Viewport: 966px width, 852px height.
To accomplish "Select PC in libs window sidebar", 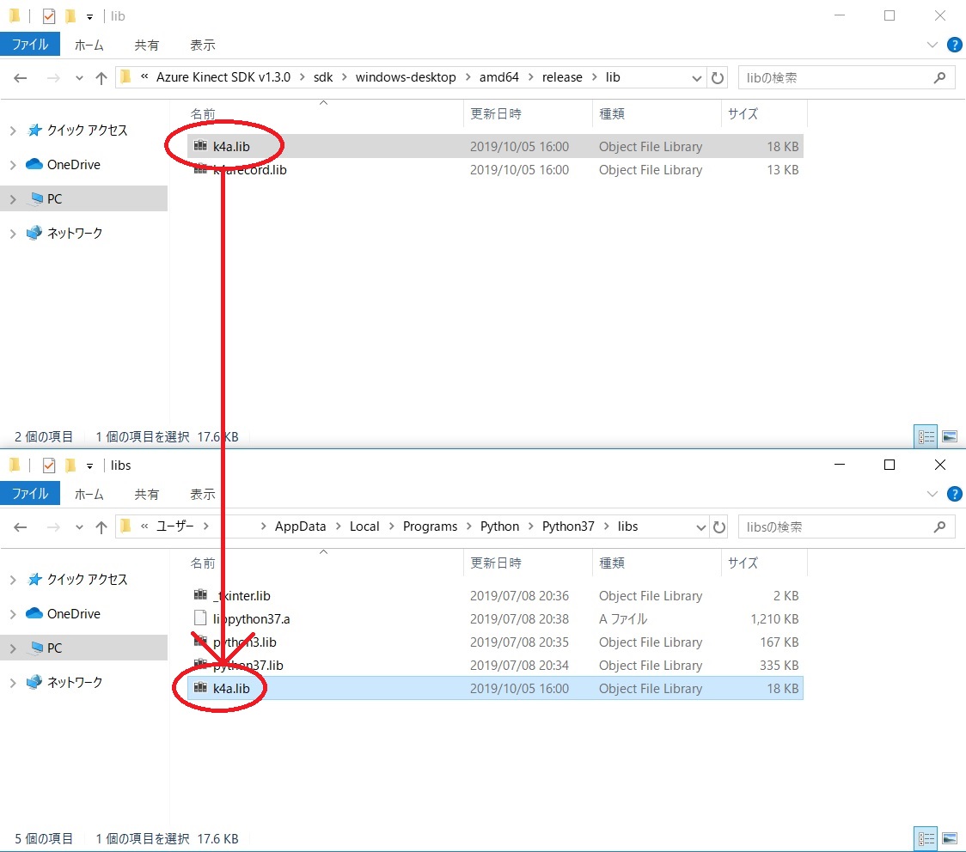I will (x=83, y=648).
